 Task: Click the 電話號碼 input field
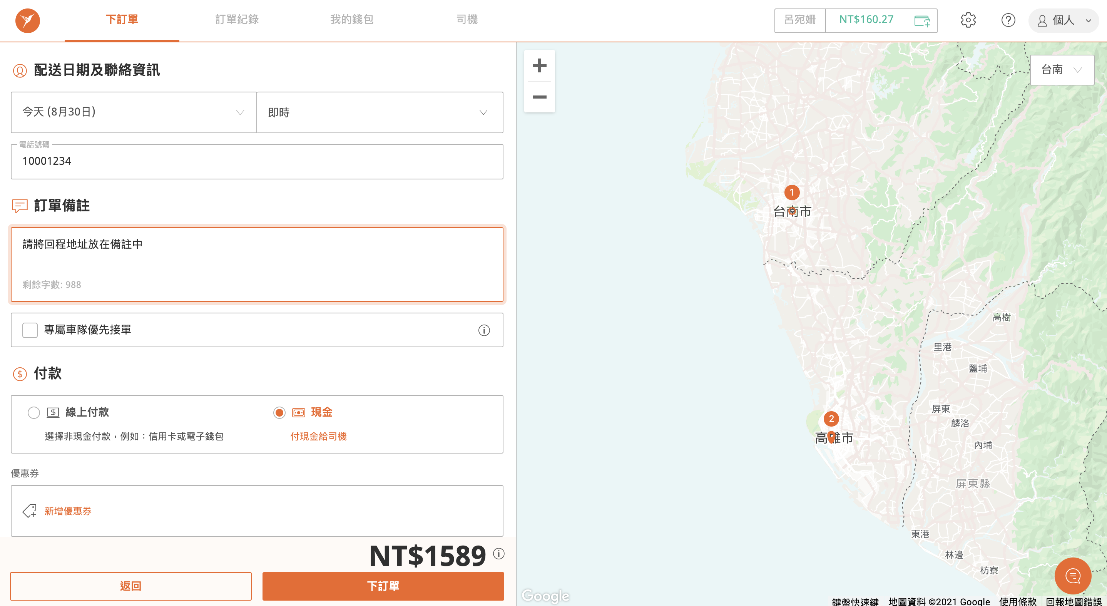click(257, 162)
